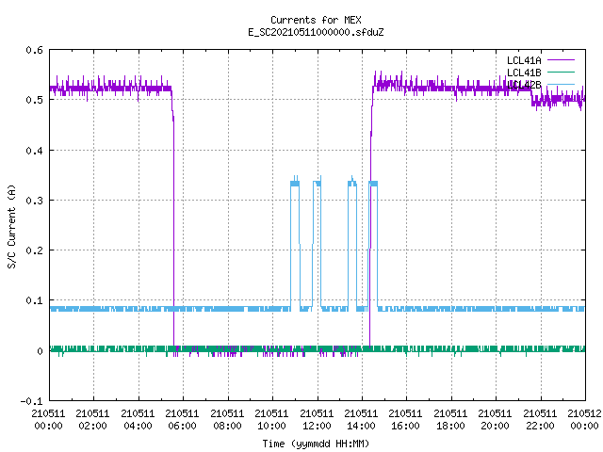Click the 210511 10:00 x-axis tick label
The width and height of the screenshot is (603, 452).
pyautogui.click(x=271, y=420)
